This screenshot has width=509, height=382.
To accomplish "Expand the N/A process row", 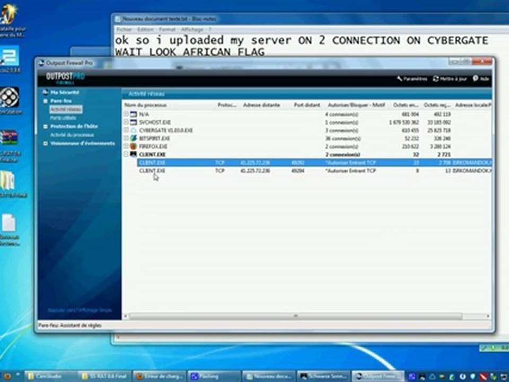I will click(x=126, y=114).
